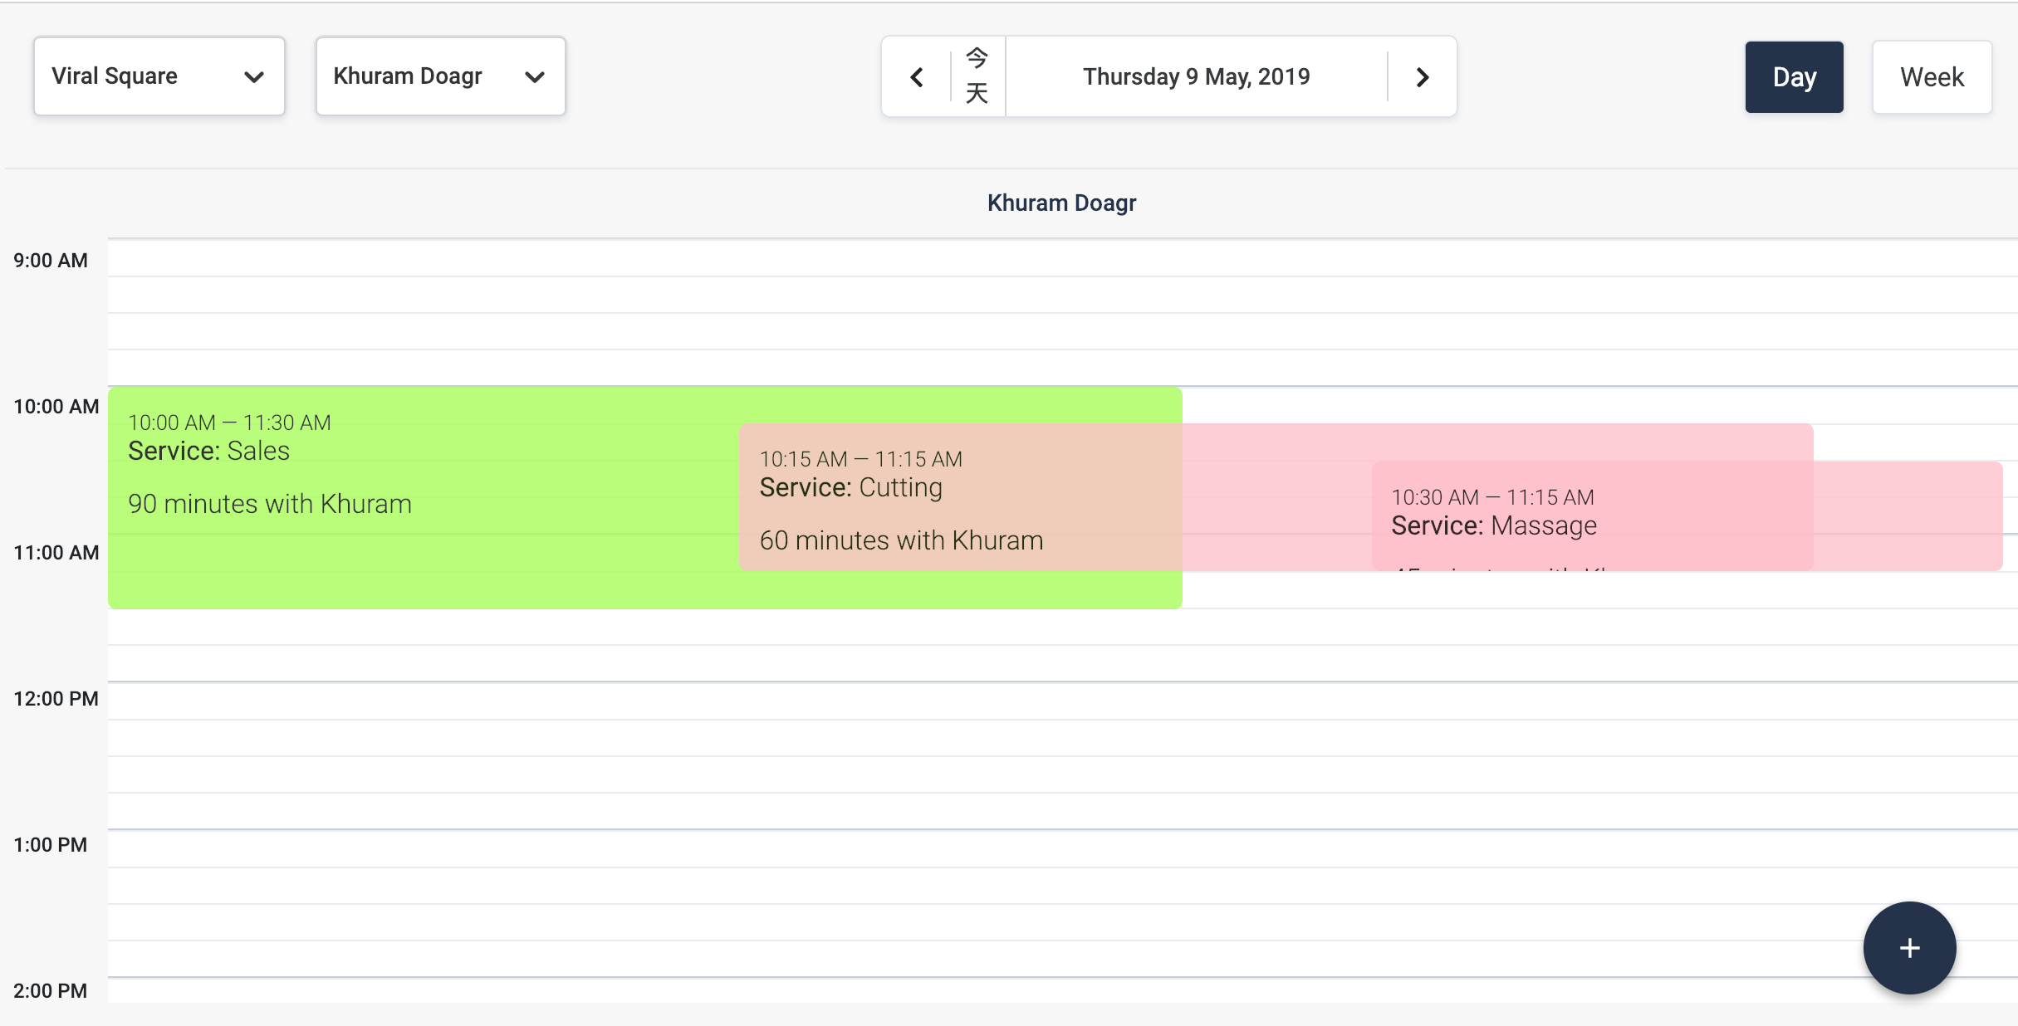Expand the staff selector showing Khuram Doagr

(x=440, y=76)
